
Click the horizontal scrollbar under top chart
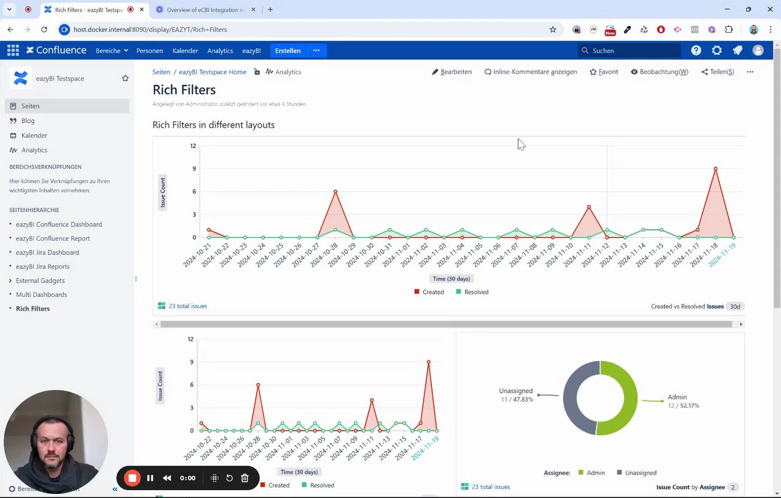[x=446, y=324]
